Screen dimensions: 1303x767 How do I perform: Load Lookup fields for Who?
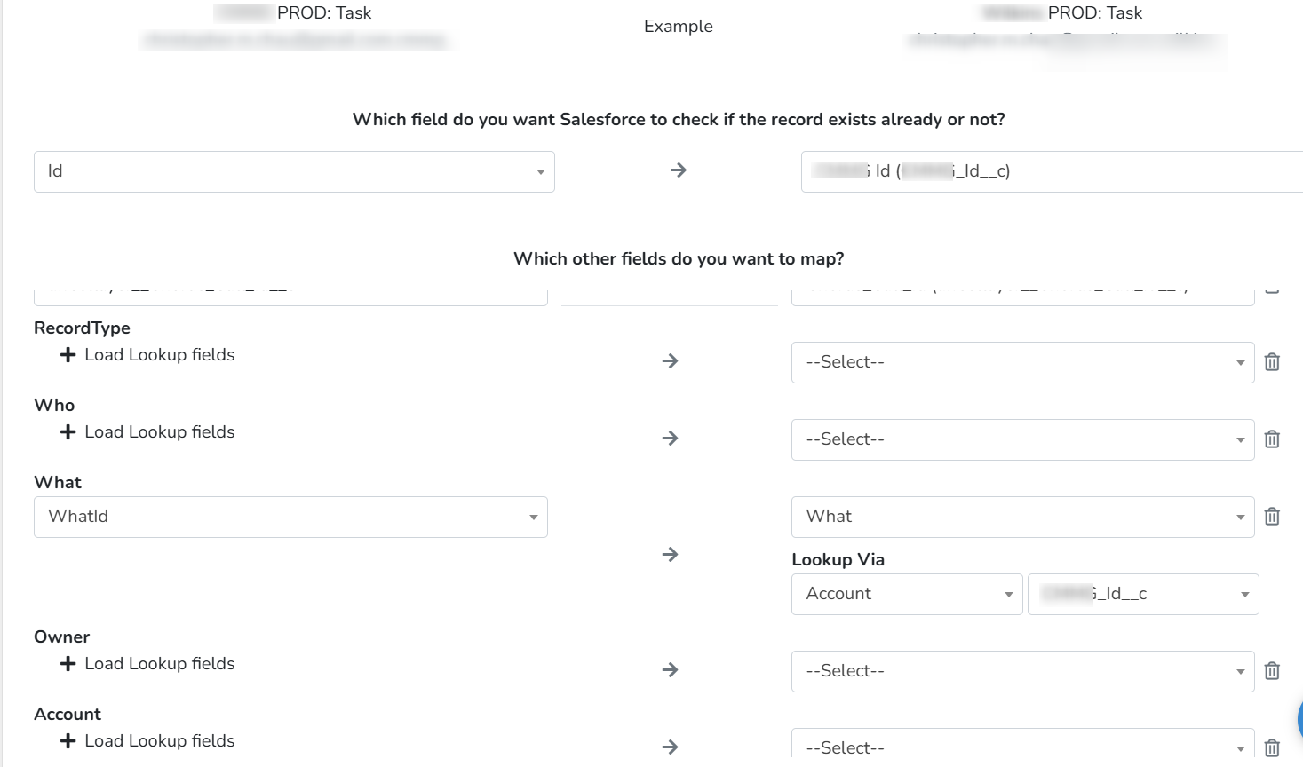click(x=147, y=432)
